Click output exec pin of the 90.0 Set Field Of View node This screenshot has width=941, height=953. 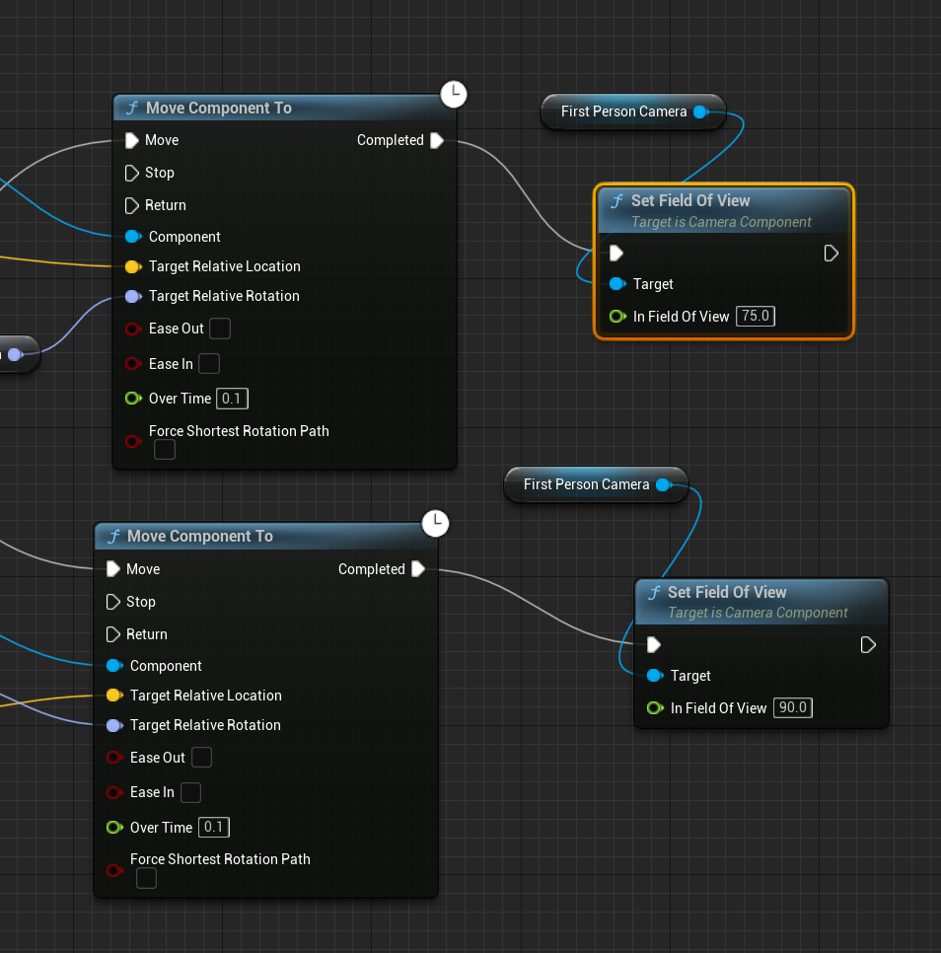(x=868, y=645)
